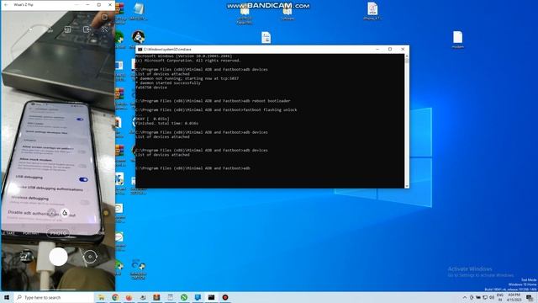Open File Explorer from the taskbar
The width and height of the screenshot is (538, 303).
pos(101,297)
